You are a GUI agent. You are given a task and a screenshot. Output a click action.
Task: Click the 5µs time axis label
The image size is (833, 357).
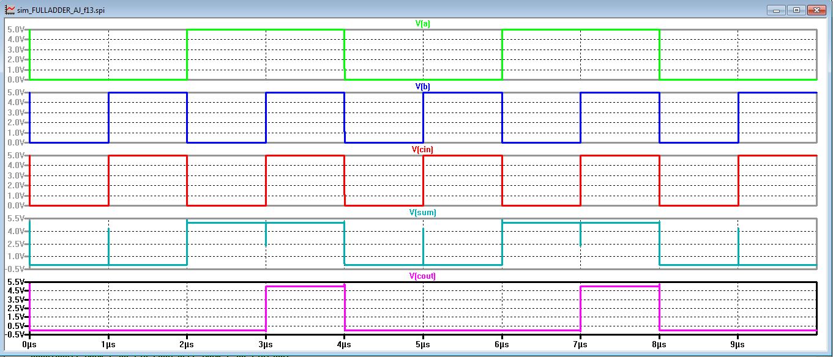pyautogui.click(x=422, y=344)
